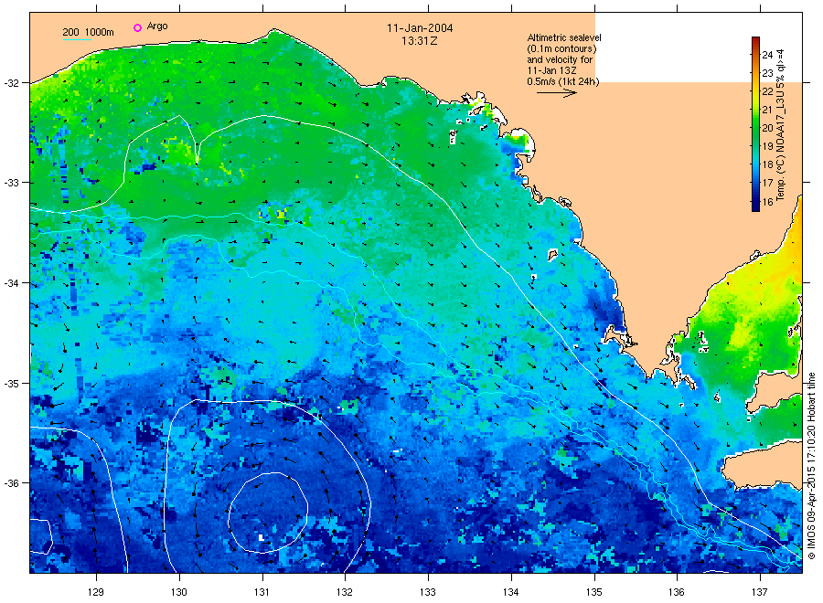This screenshot has height=603, width=823.
Task: Click the 16 degree colorbar tick label
Action: point(767,201)
